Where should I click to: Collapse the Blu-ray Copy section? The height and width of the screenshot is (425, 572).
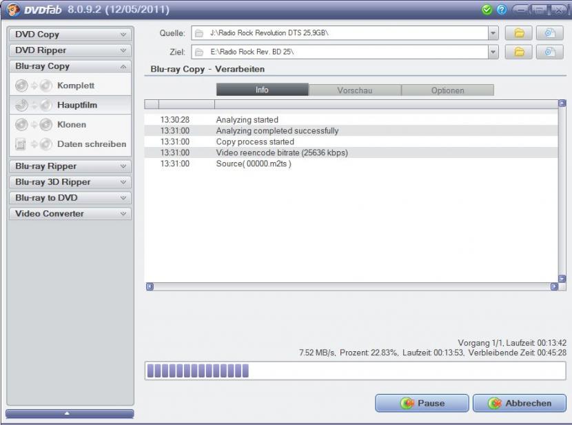70,66
